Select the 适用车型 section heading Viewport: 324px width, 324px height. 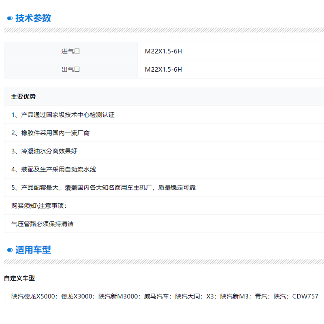pos(33,250)
